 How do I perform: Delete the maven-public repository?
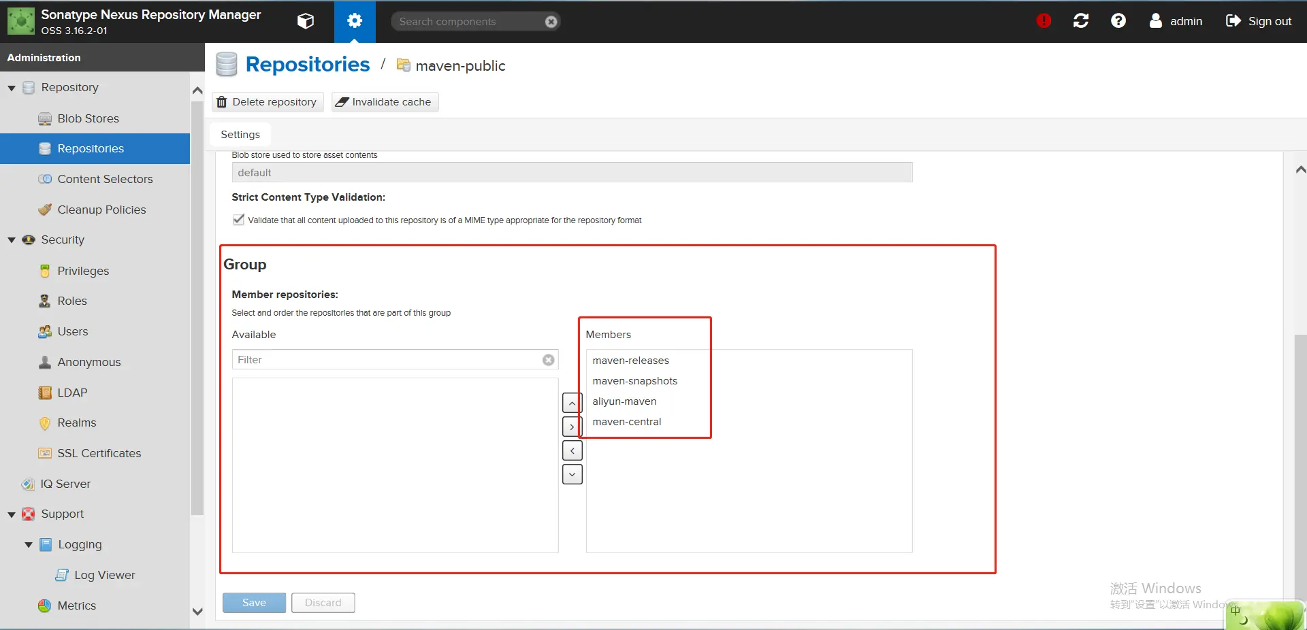point(268,102)
